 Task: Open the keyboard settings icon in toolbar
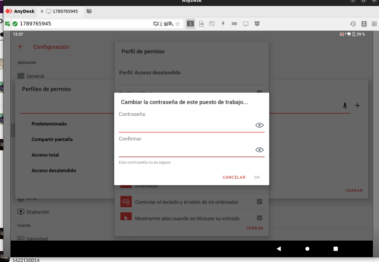point(234,24)
